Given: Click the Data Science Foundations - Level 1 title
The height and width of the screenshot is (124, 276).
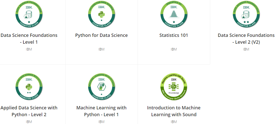Looking at the screenshot, I should tap(29, 39).
